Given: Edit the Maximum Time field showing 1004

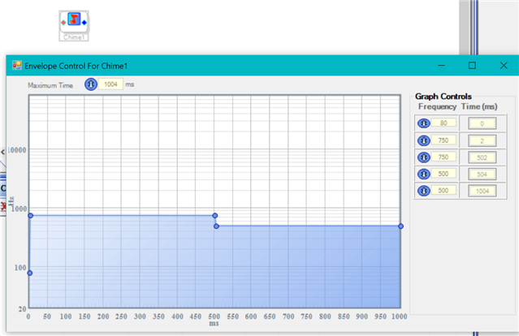Looking at the screenshot, I should pos(110,84).
